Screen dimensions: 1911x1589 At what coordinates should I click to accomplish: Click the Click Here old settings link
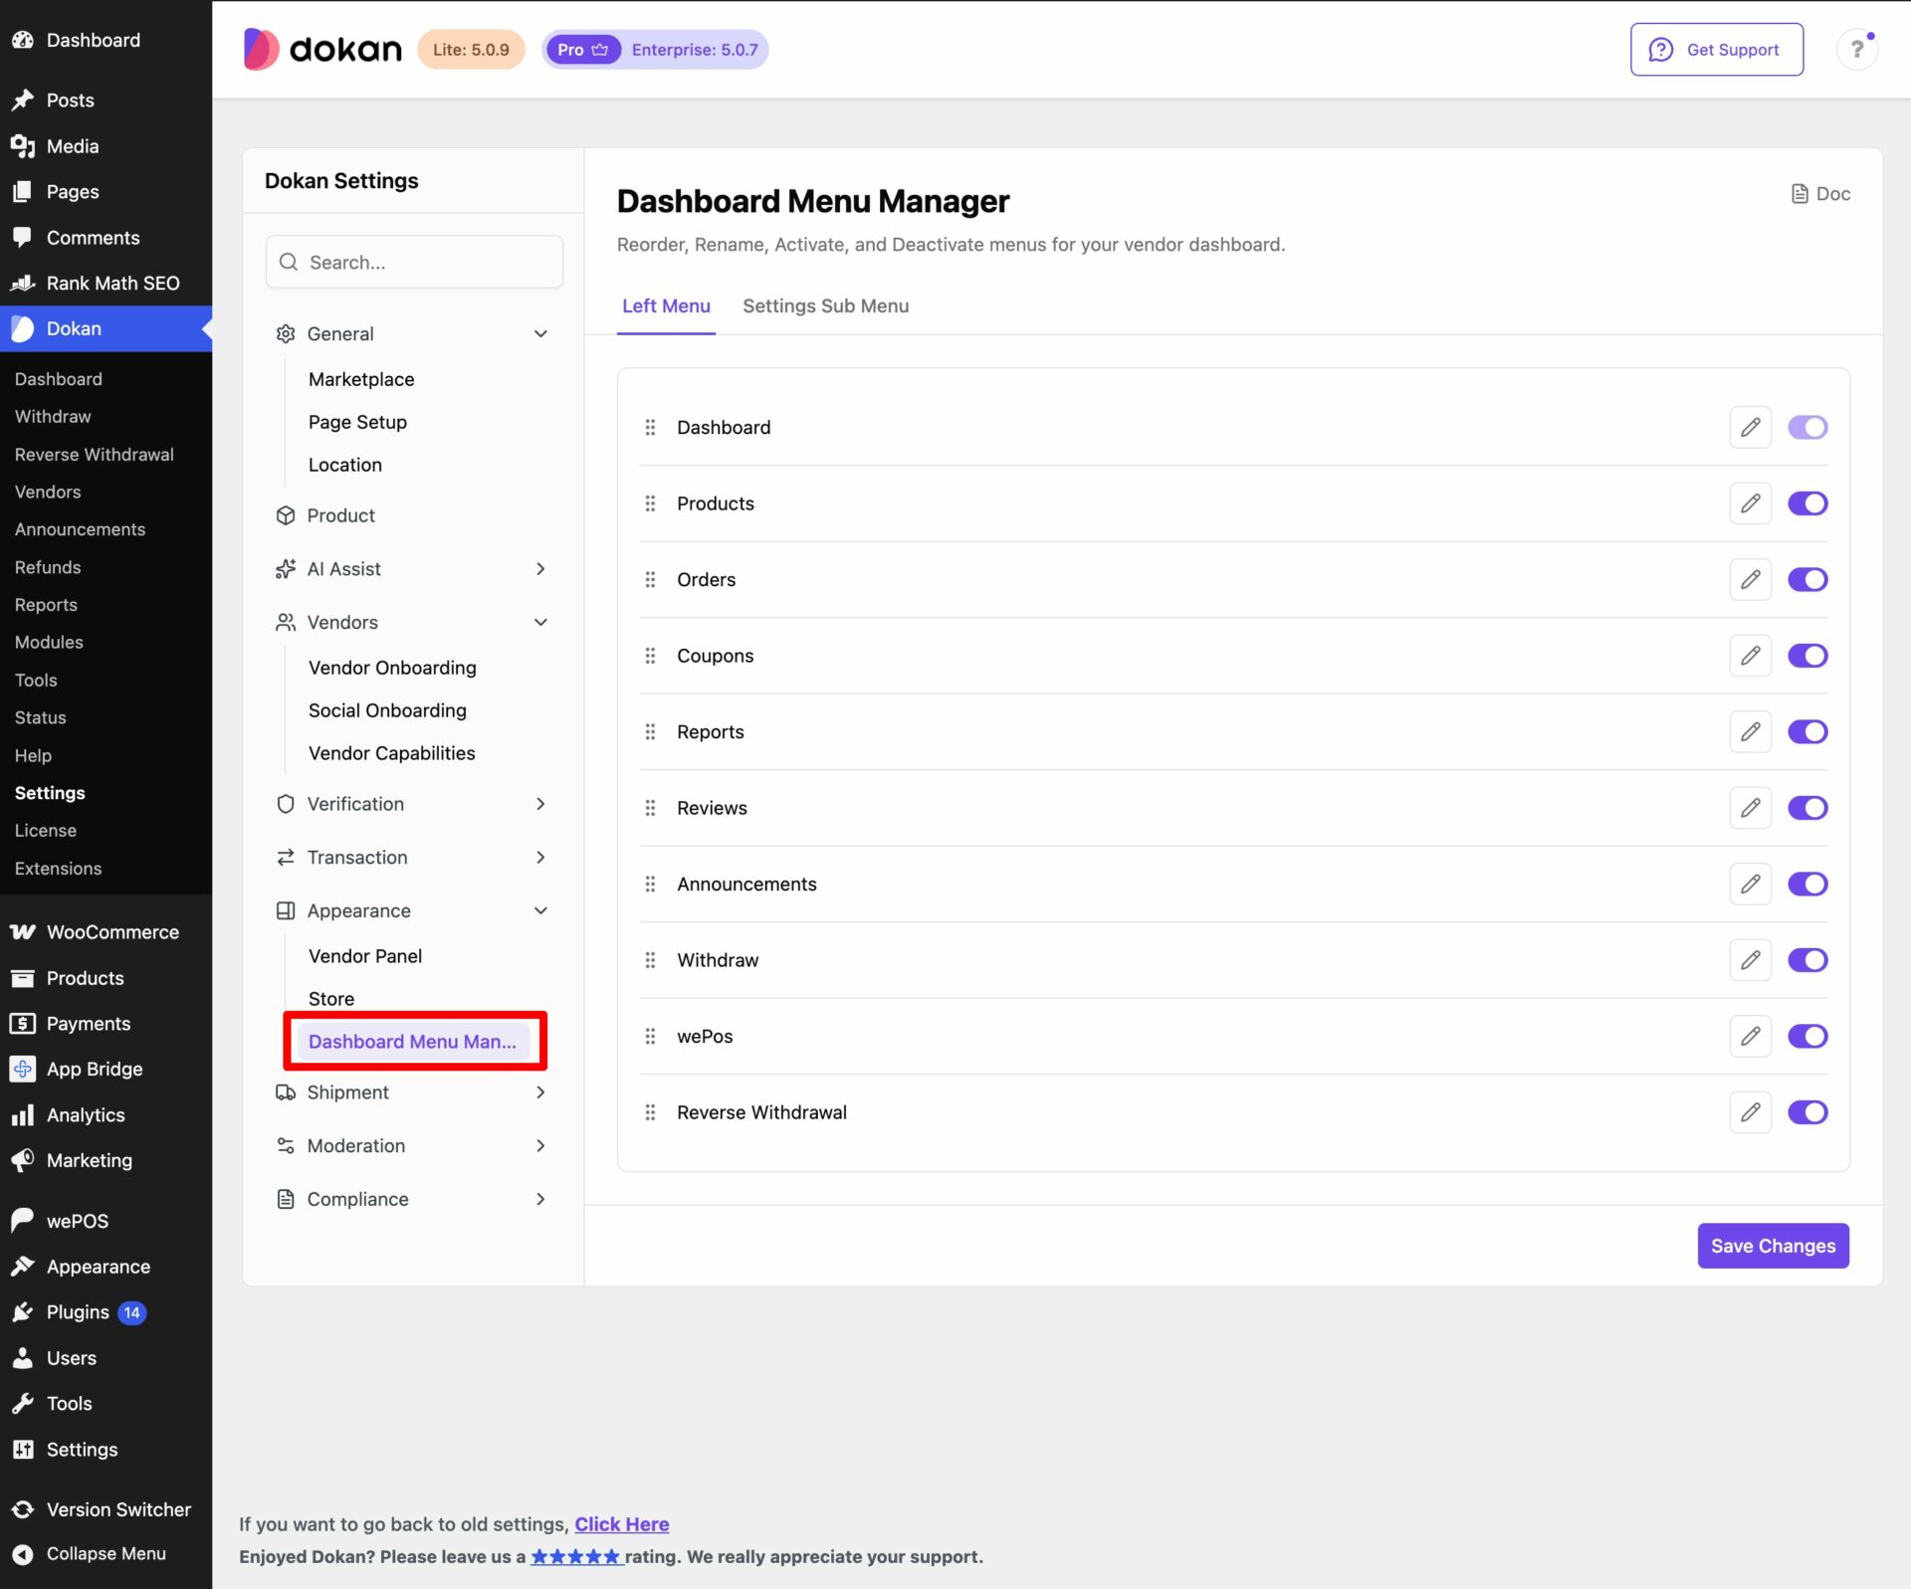coord(621,1524)
